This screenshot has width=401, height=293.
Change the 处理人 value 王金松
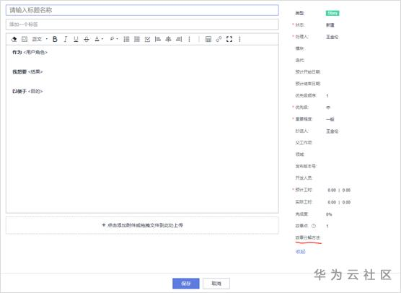[332, 37]
